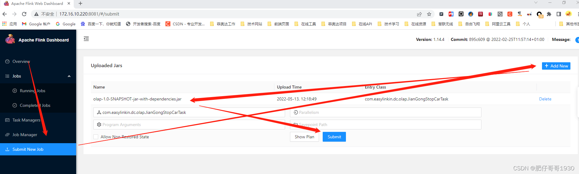
Task: Open the Chrome profile avatar
Action: (569, 14)
